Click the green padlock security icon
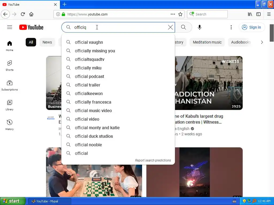Screen dimensions: 274x205 (x=63, y=14)
